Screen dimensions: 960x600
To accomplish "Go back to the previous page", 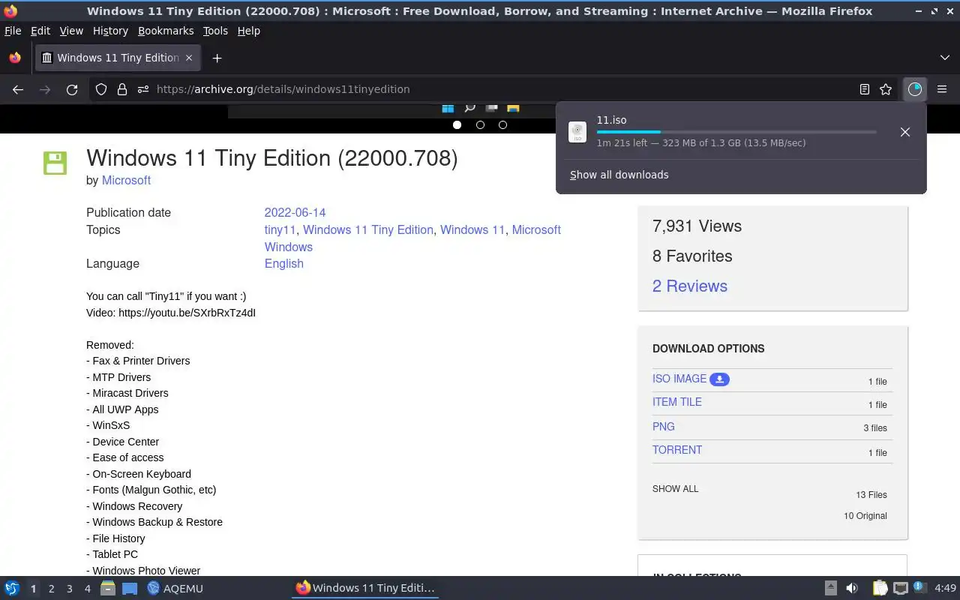I will (18, 89).
